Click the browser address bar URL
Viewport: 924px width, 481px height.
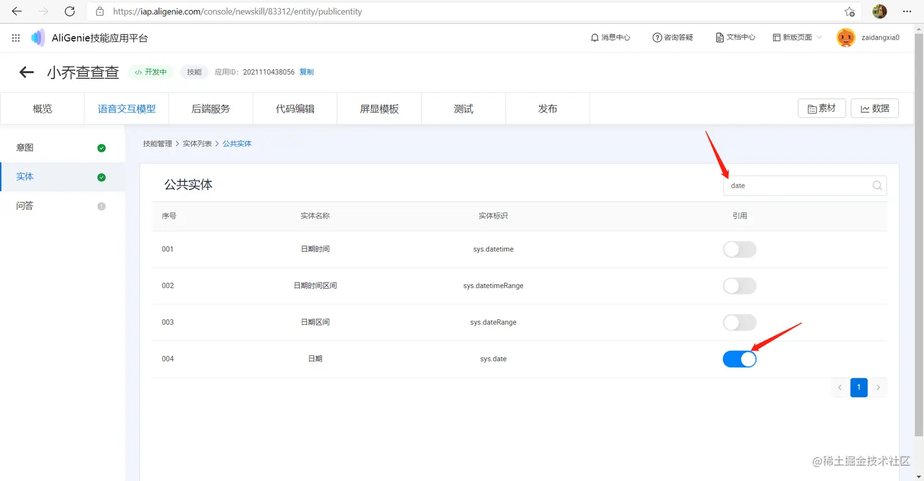point(238,12)
